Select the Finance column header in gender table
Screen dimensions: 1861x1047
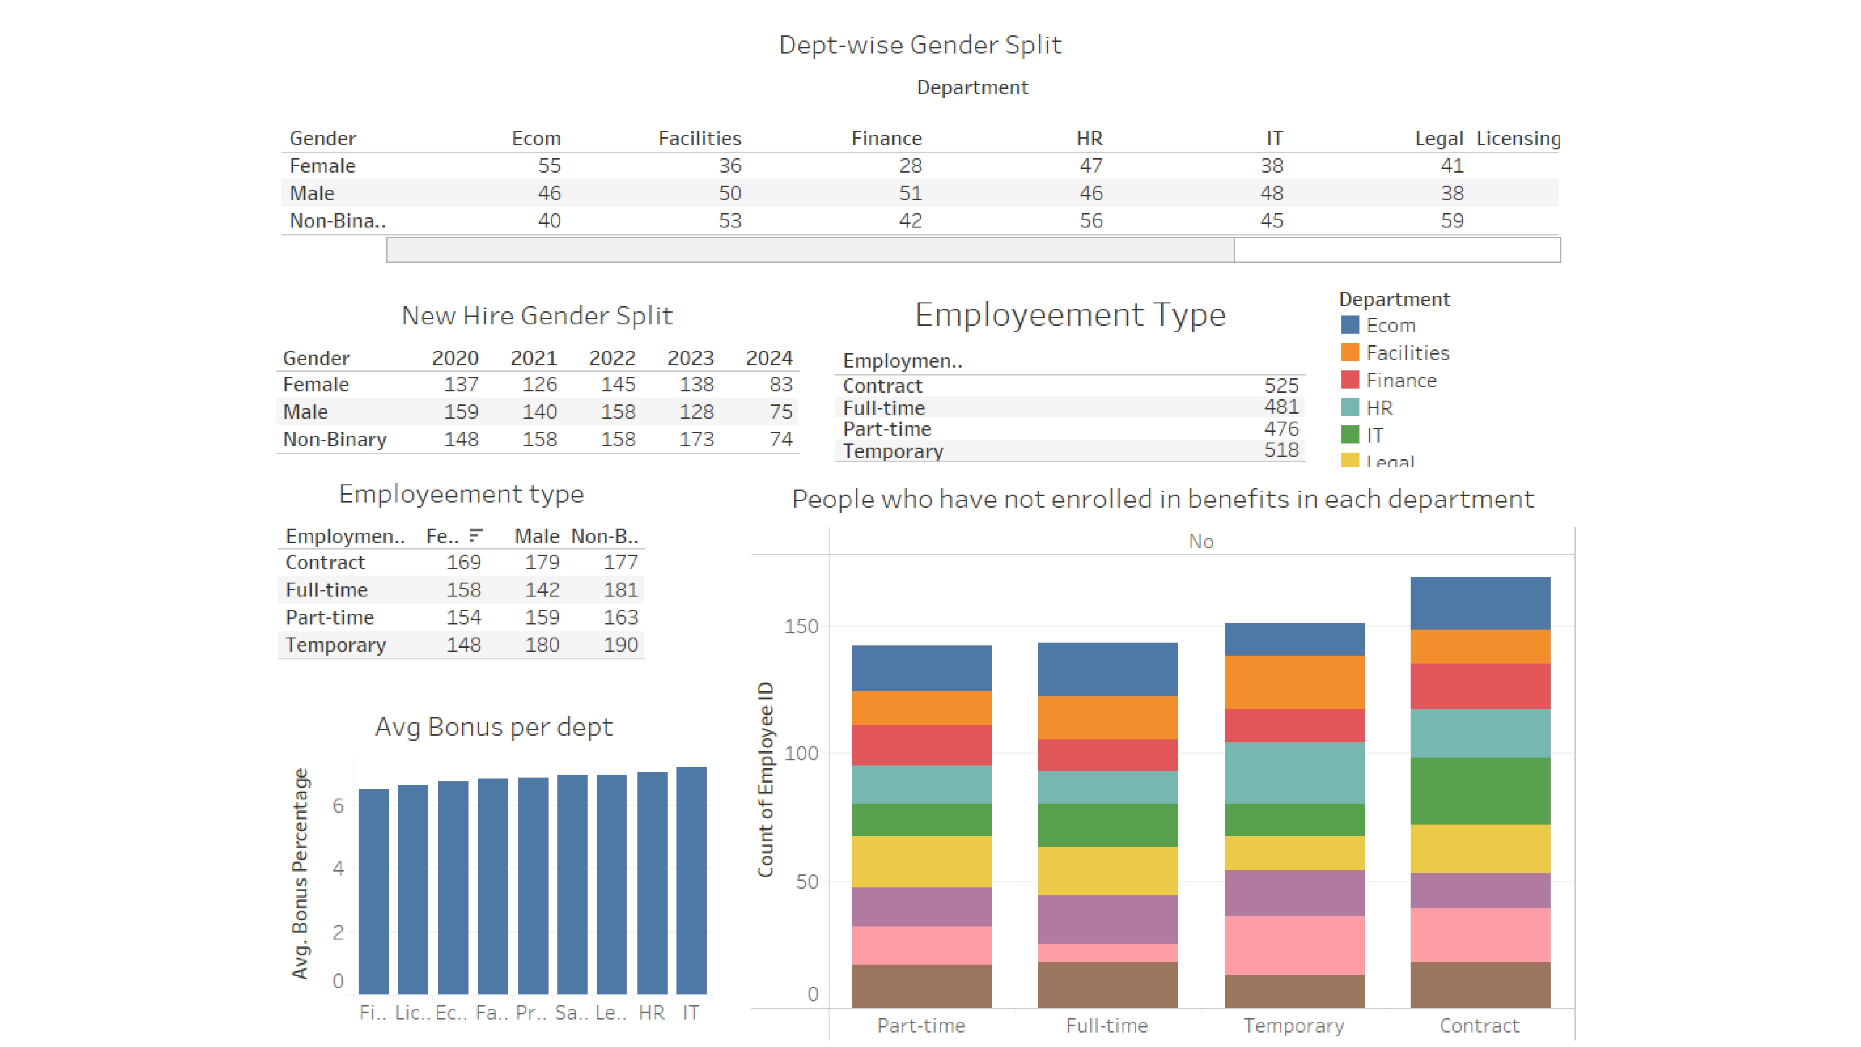[886, 138]
